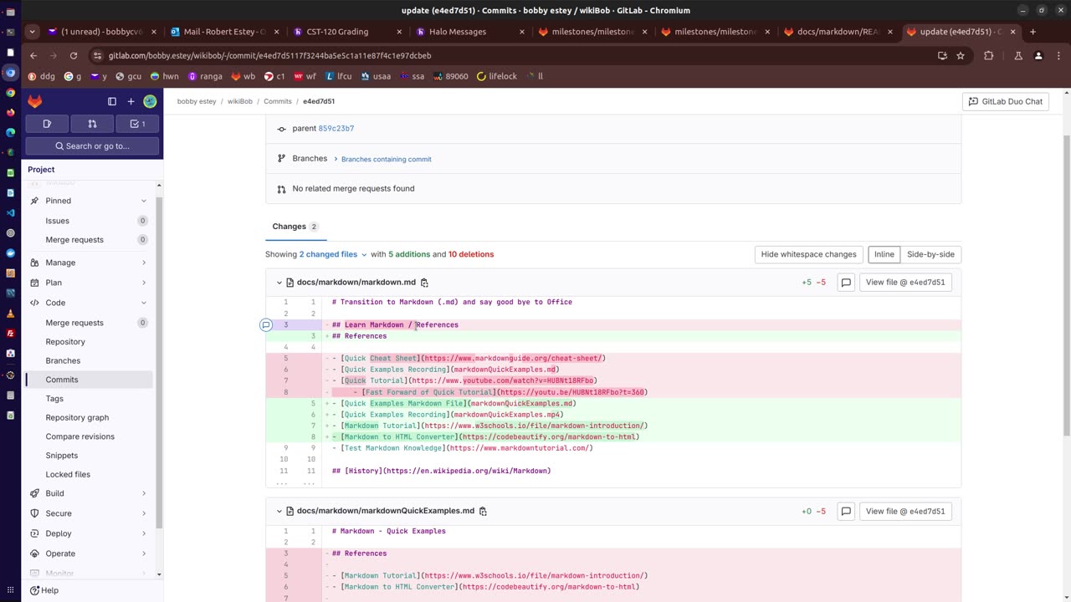
Task: Click the create new plus icon
Action: pos(131,101)
